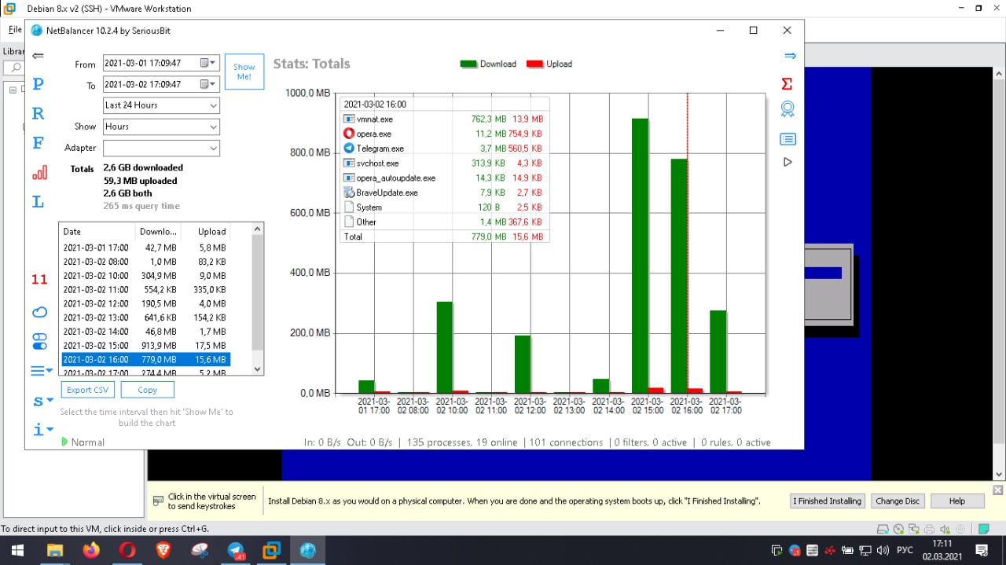Viewport: 1006px width, 565px height.
Task: Click Change Disc button in VMware
Action: click(x=897, y=501)
